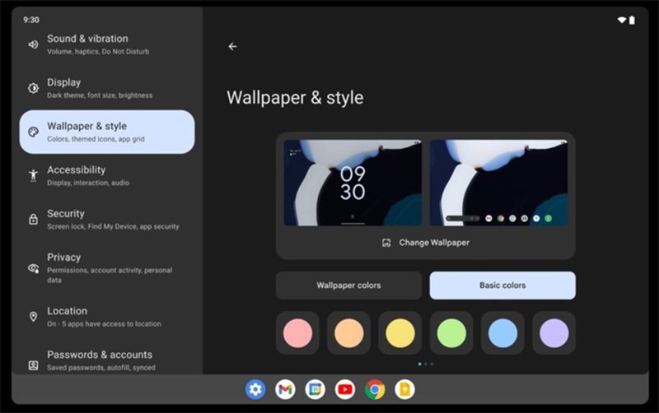Click the Change Wallpaper button
659x413 pixels.
tap(426, 243)
